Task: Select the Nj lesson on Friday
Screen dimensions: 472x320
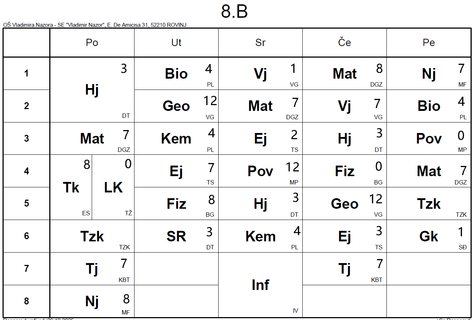Action: [x=429, y=74]
